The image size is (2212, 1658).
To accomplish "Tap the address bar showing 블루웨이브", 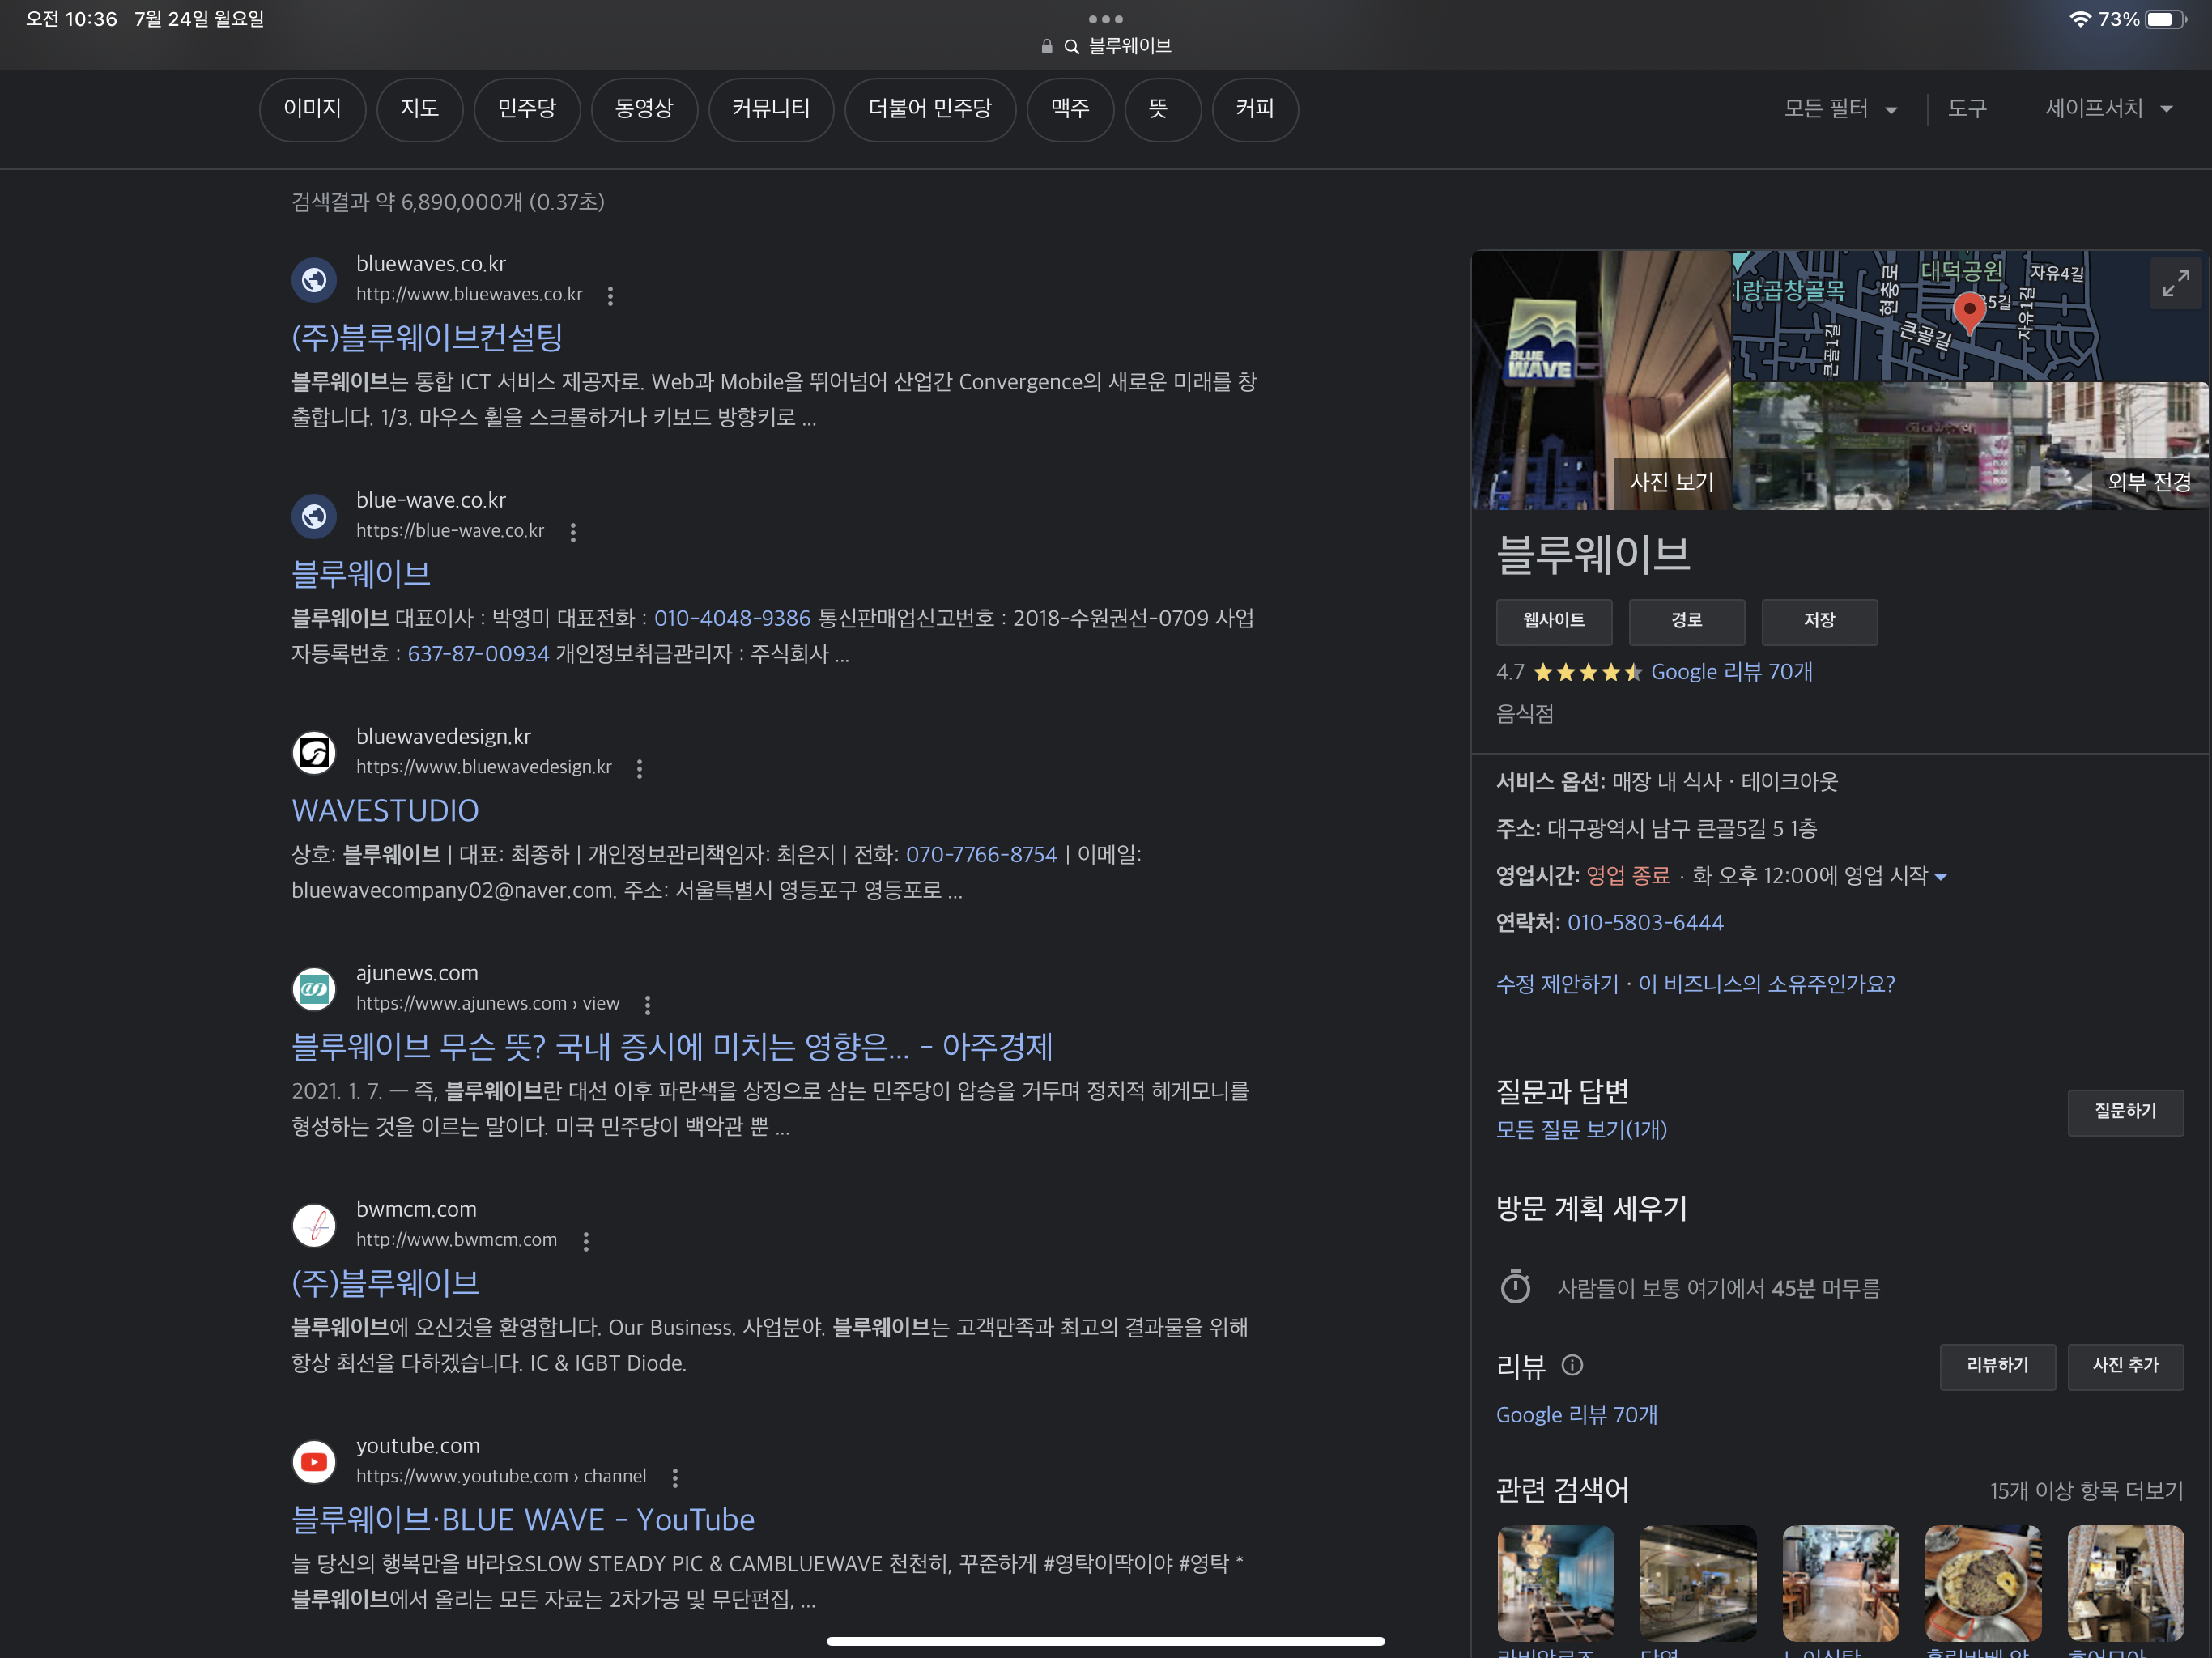I will [1105, 46].
